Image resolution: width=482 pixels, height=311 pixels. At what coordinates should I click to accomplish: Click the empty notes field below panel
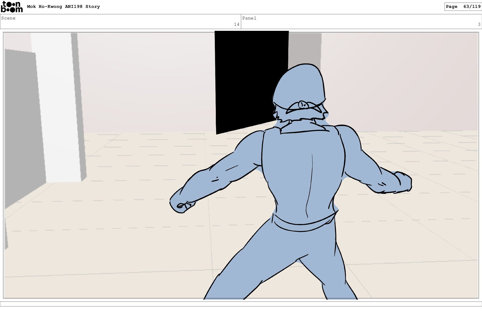point(241,304)
